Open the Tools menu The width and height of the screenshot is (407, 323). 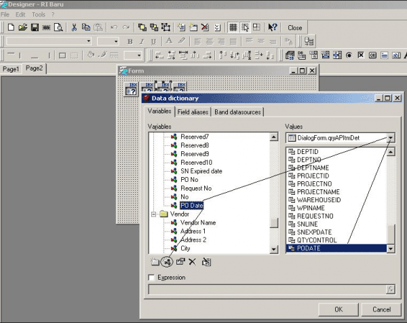click(39, 14)
